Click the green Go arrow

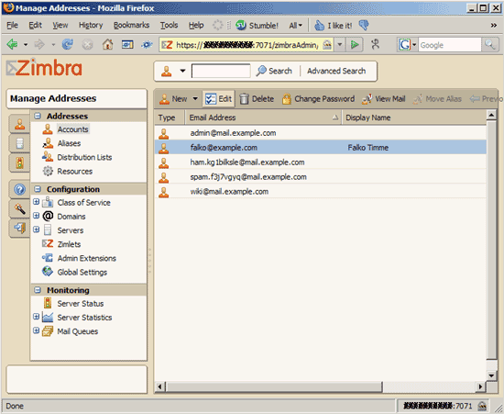355,45
